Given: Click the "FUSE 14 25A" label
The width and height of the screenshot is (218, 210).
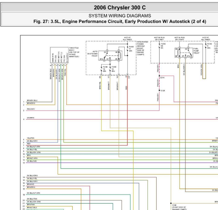Looking at the screenshot, I should click(x=114, y=69).
